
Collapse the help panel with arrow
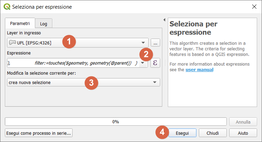pos(164,20)
